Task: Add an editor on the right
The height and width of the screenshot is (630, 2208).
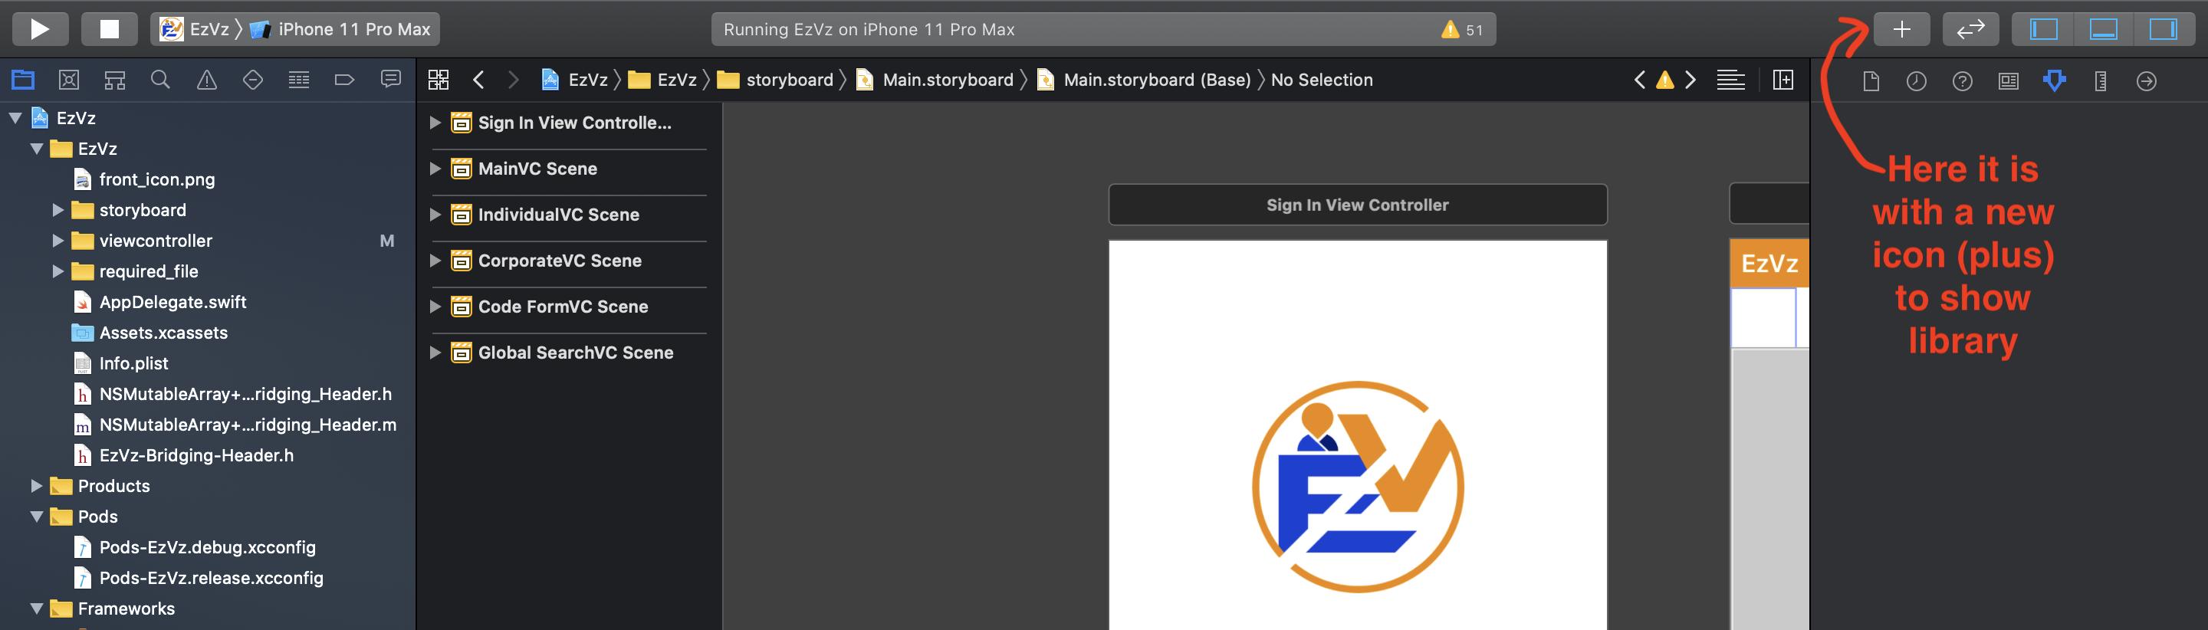Action: tap(1782, 80)
